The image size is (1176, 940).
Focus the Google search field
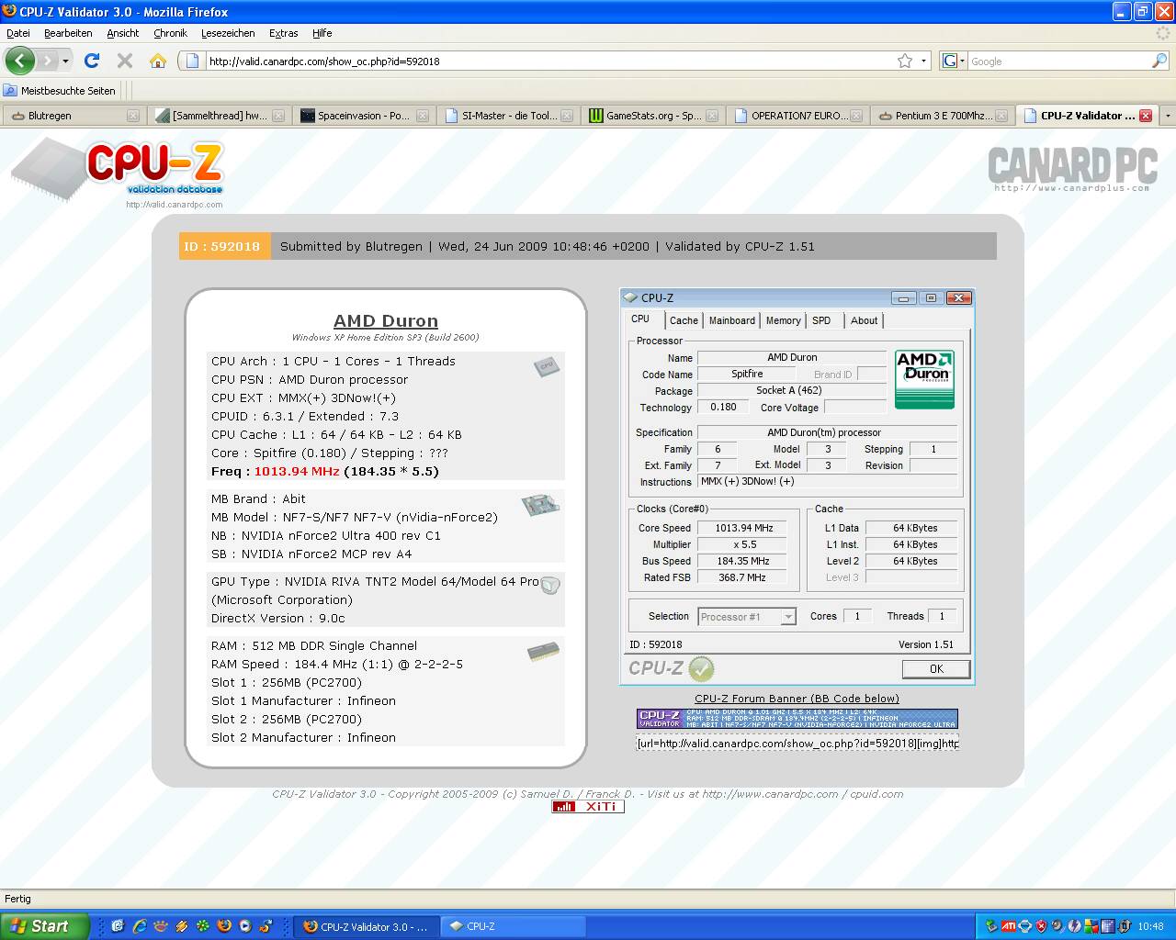pyautogui.click(x=1059, y=62)
